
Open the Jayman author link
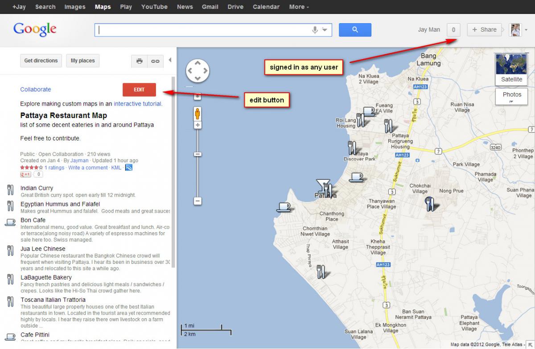(79, 160)
